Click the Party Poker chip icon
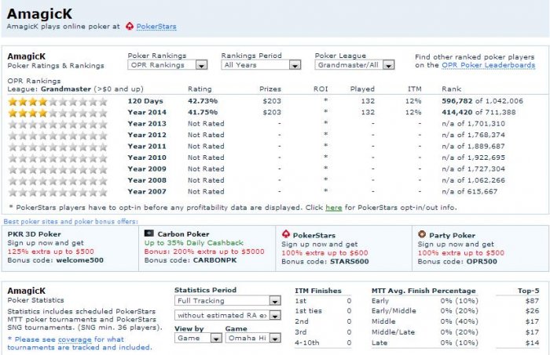This screenshot has width=550, height=355. 422,234
